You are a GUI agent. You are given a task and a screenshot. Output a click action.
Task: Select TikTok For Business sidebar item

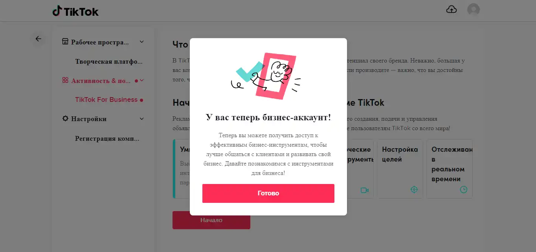(x=106, y=99)
